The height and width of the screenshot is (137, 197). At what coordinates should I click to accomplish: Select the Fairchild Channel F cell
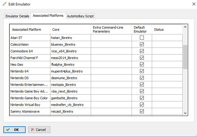pyautogui.click(x=30, y=58)
